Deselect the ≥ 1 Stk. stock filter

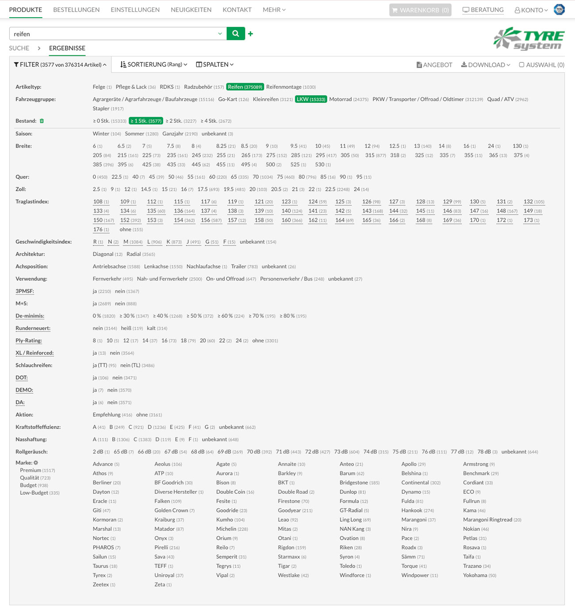[x=146, y=121]
